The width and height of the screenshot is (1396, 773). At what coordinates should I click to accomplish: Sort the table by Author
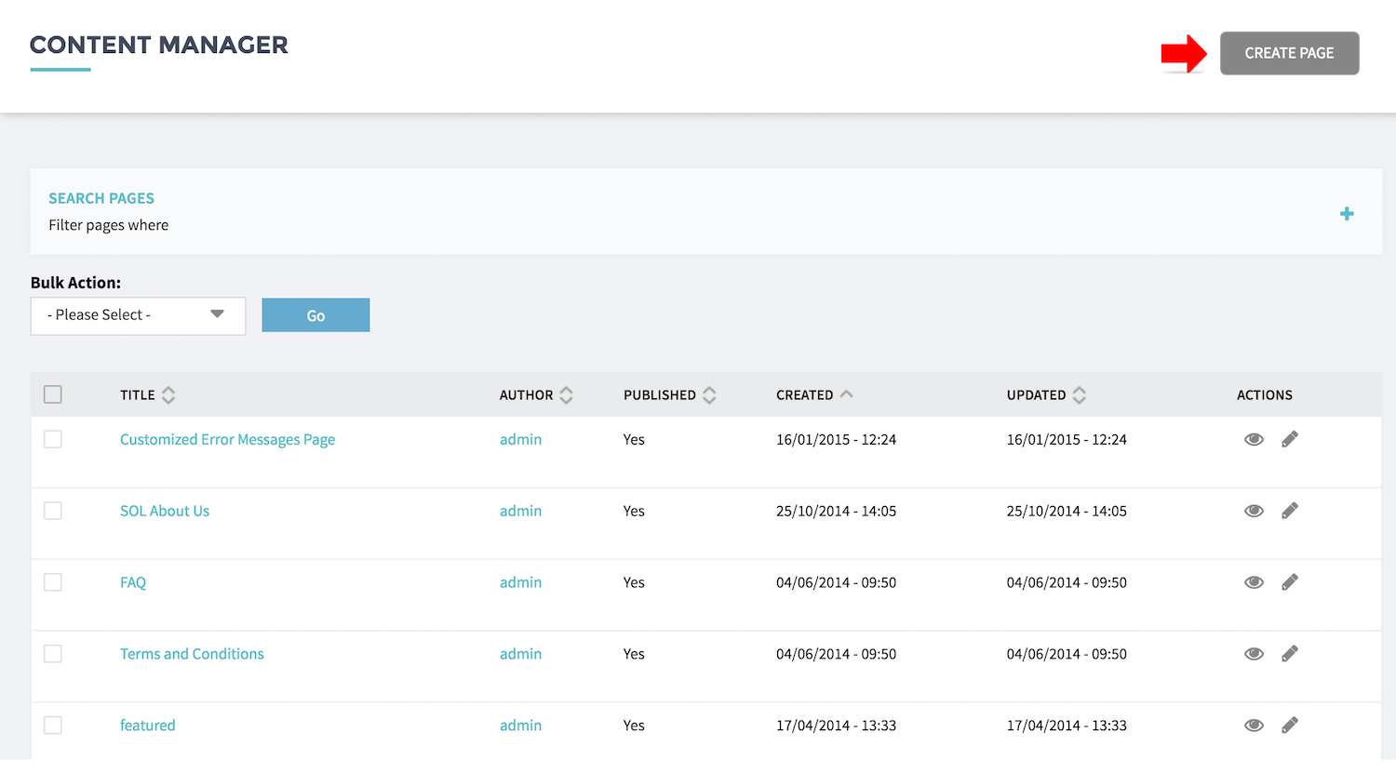(x=536, y=395)
